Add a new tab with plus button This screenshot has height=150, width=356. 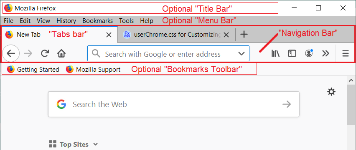(244, 35)
